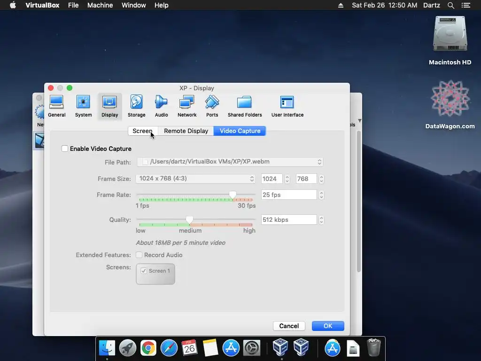Open the Ports settings section

point(212,106)
